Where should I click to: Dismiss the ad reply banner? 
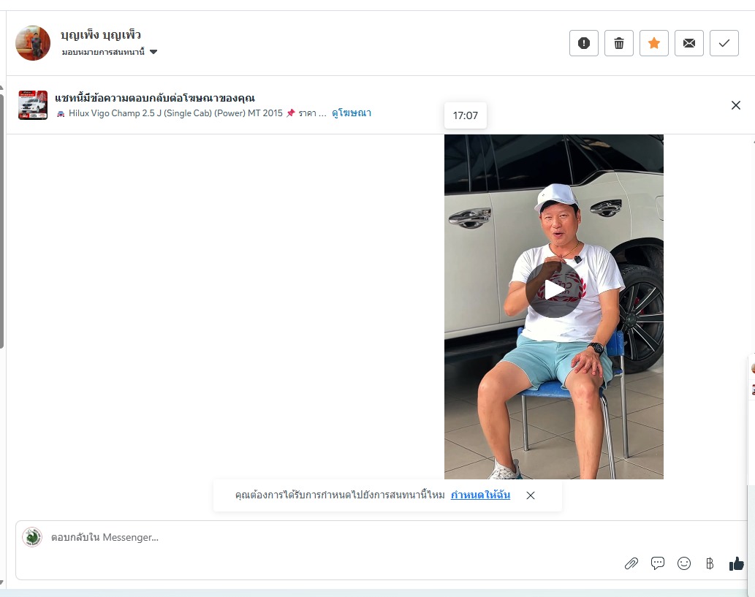click(736, 105)
